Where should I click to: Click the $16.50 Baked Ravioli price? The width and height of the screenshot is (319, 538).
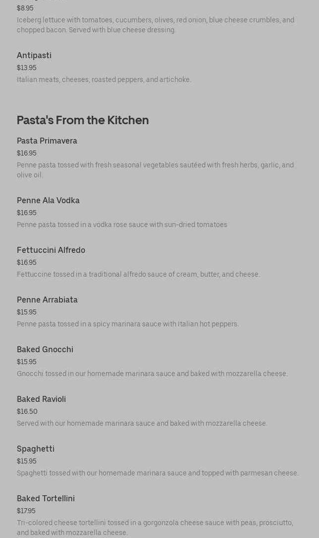[27, 412]
